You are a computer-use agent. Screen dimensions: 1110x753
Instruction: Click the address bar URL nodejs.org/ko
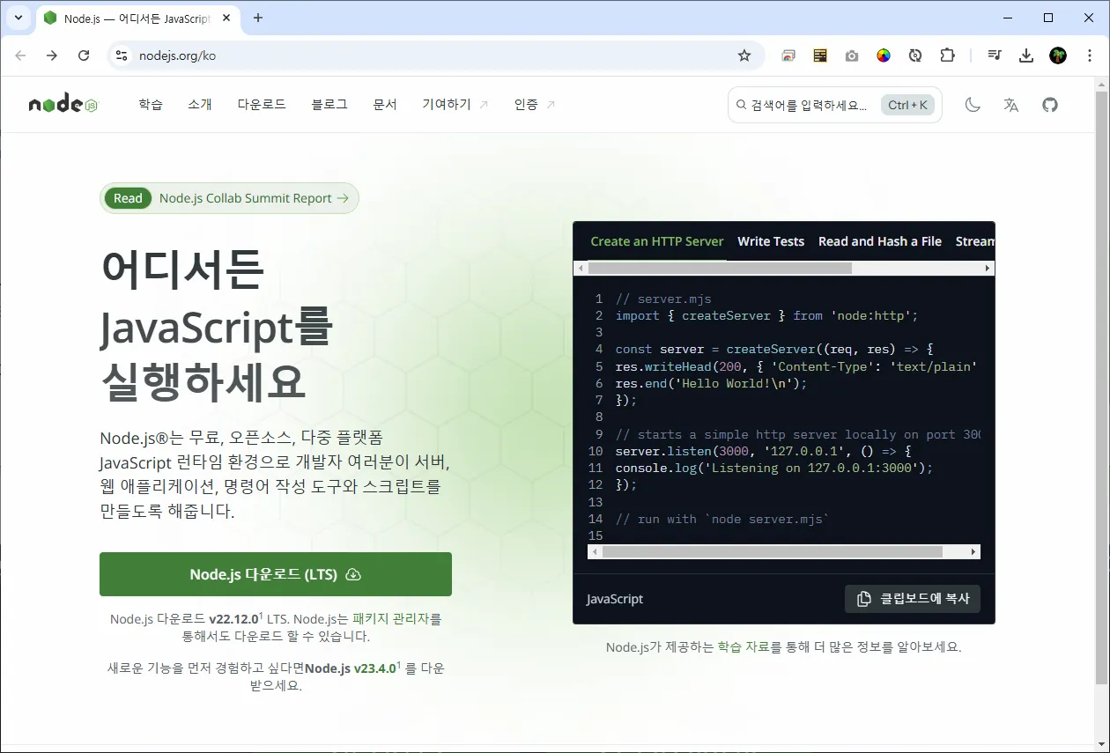pos(177,55)
